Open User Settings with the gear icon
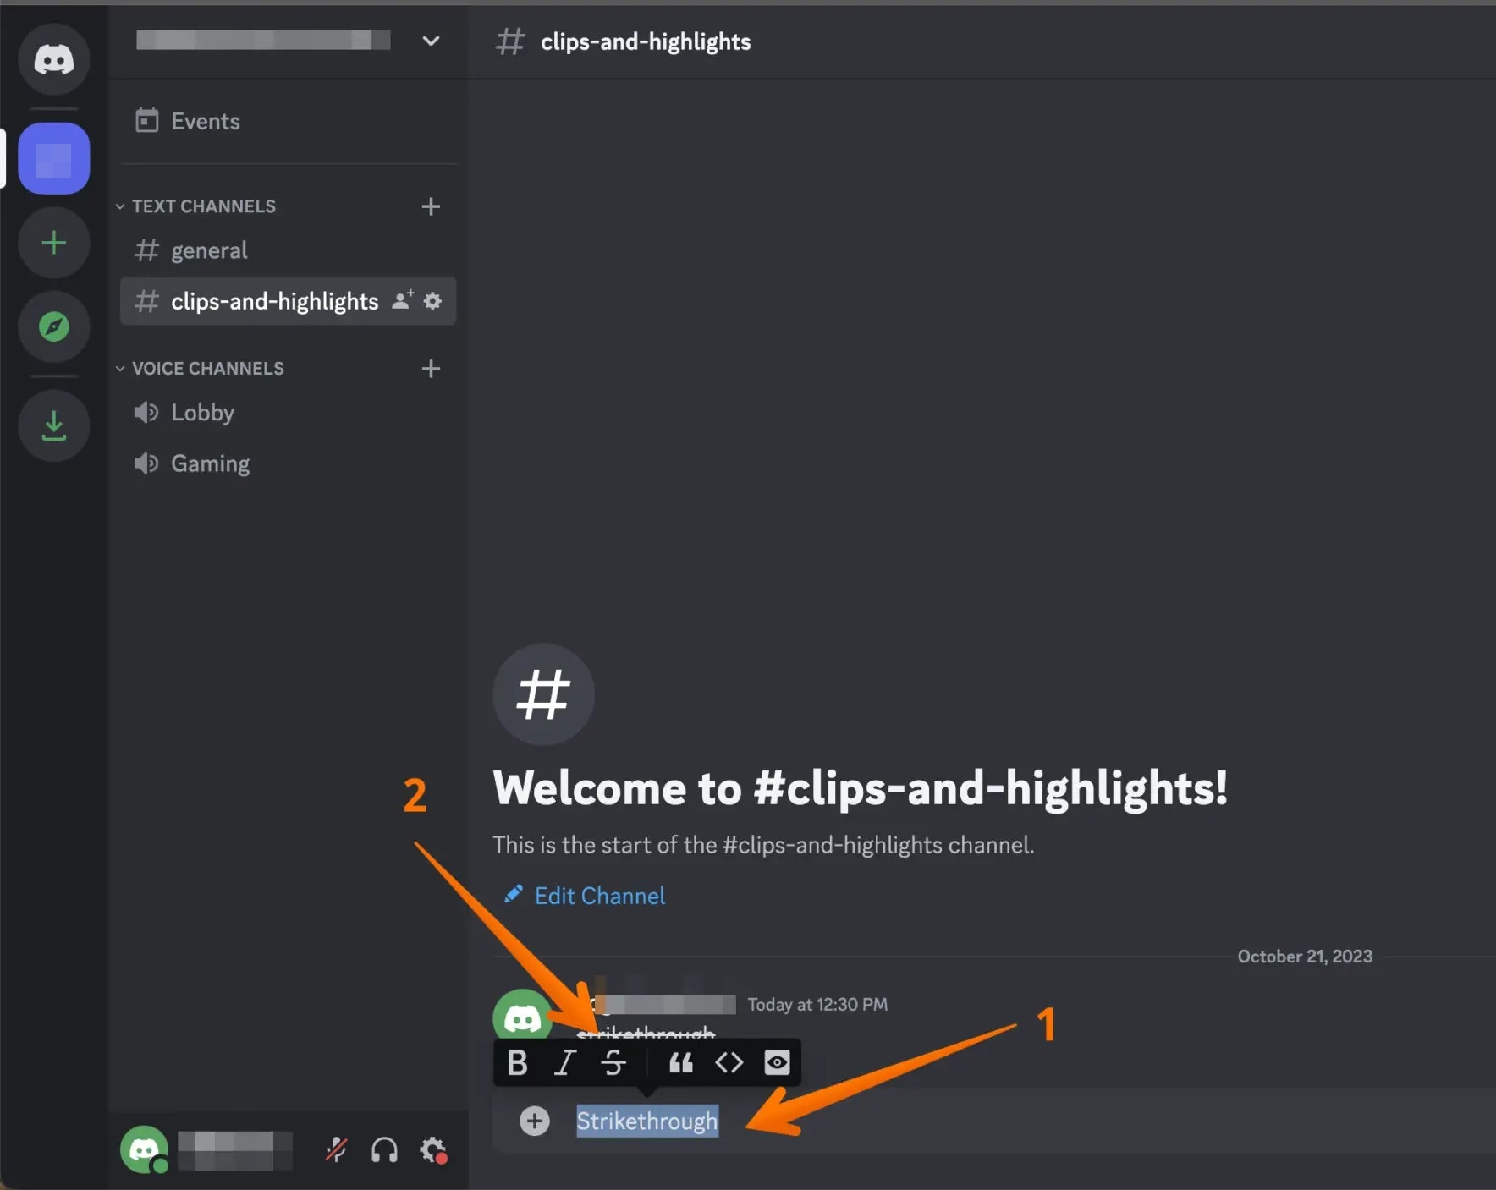 432,1149
